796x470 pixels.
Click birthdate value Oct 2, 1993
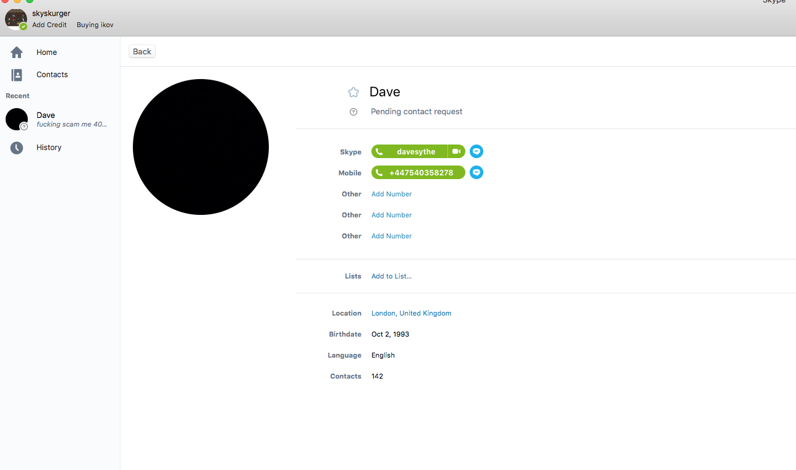[390, 334]
